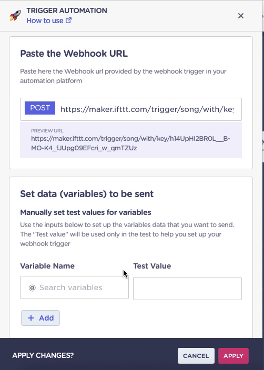Click the @ symbol in Search variables
Viewport: 264px width, 370px height.
click(x=32, y=287)
